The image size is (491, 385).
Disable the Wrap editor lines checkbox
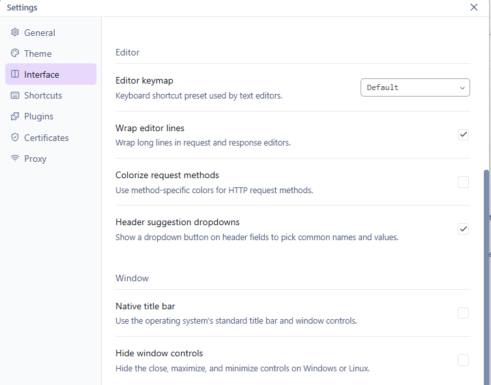pyautogui.click(x=463, y=134)
